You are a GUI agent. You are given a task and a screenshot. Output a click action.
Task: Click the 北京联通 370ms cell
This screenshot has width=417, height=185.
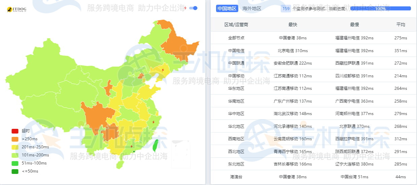(x=354, y=126)
